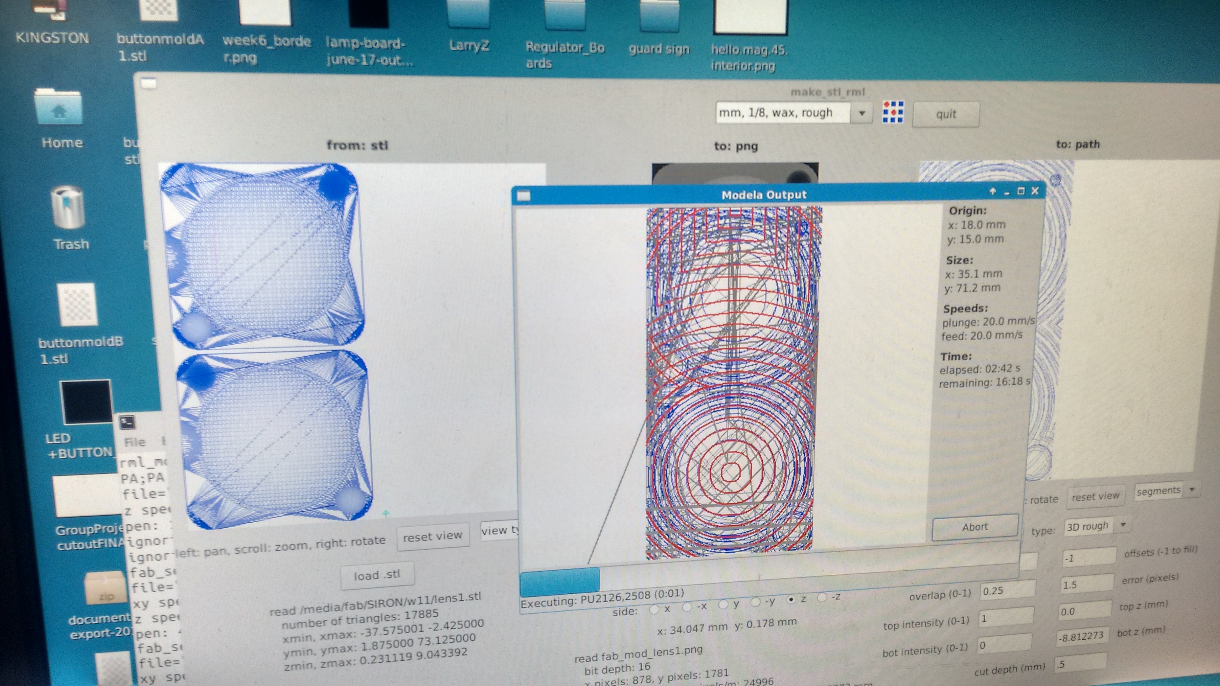Open make_stl_rml window menu icon
The width and height of the screenshot is (1220, 686).
[x=149, y=84]
